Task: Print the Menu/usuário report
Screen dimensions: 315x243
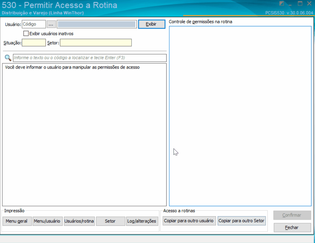Action: point(47,221)
